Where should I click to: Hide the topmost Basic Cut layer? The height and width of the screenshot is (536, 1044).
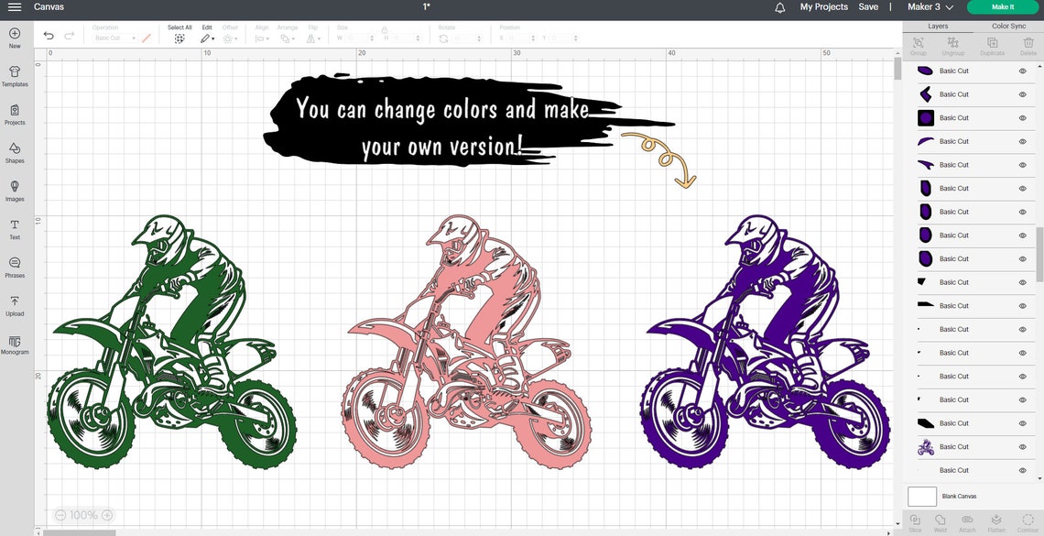(x=1022, y=71)
